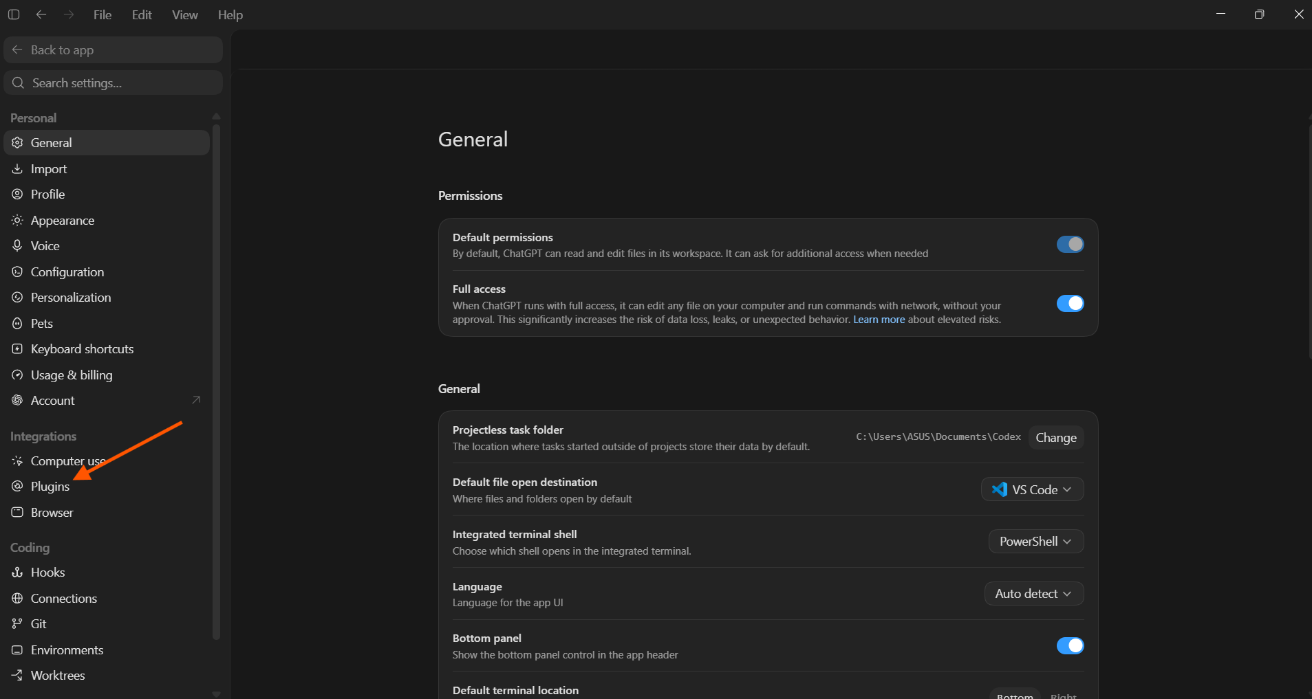Open the Help menu
Screen dimensions: 1312x699
[x=230, y=14]
